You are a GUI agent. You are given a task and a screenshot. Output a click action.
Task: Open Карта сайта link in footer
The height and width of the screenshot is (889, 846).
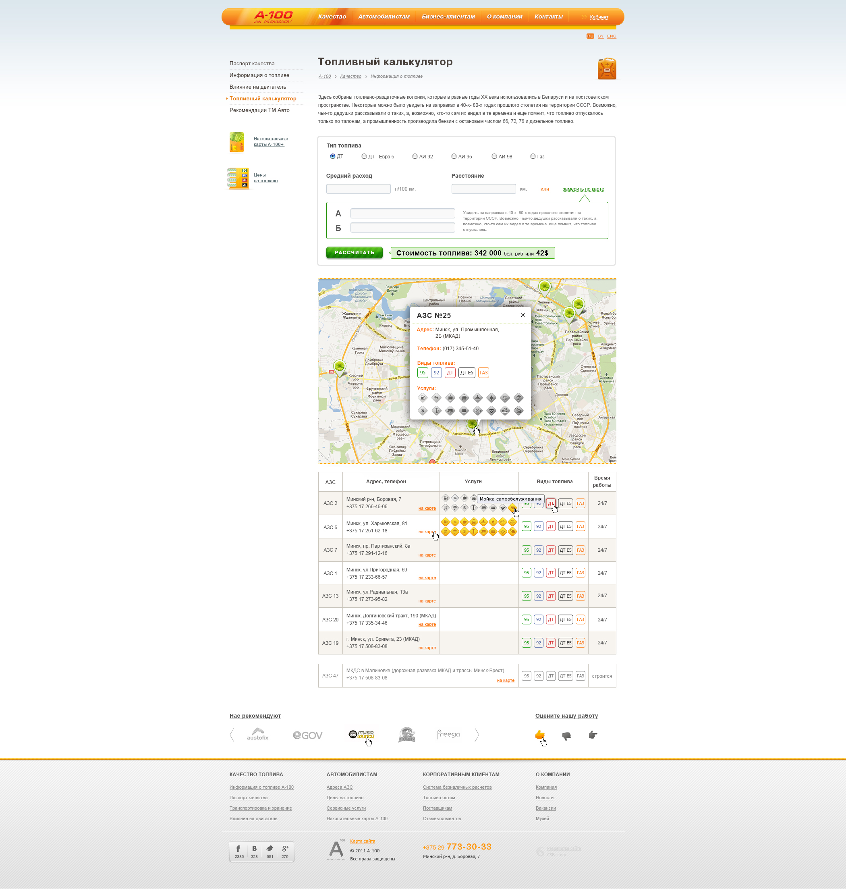pyautogui.click(x=363, y=841)
